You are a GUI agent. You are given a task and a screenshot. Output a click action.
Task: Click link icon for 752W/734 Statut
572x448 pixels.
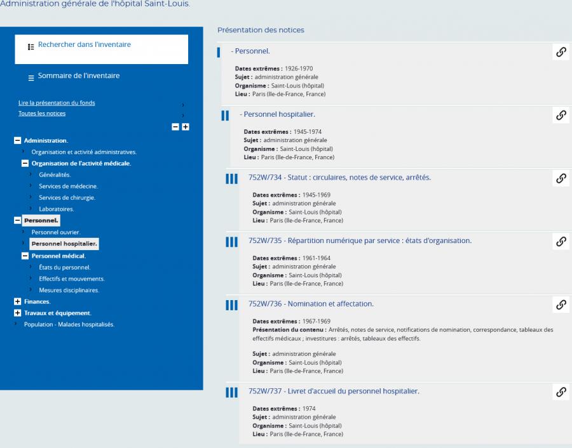561,178
